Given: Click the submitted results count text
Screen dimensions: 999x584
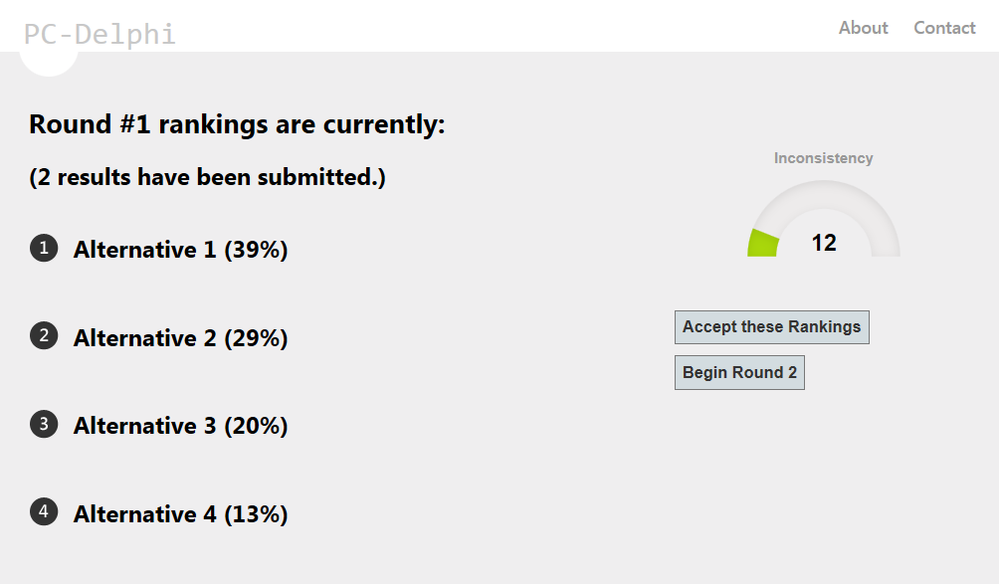Looking at the screenshot, I should [x=207, y=177].
